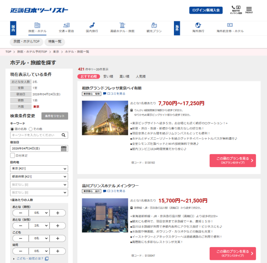Open こども・幼児とは？ link
267x263 pixels.
pyautogui.click(x=30, y=259)
